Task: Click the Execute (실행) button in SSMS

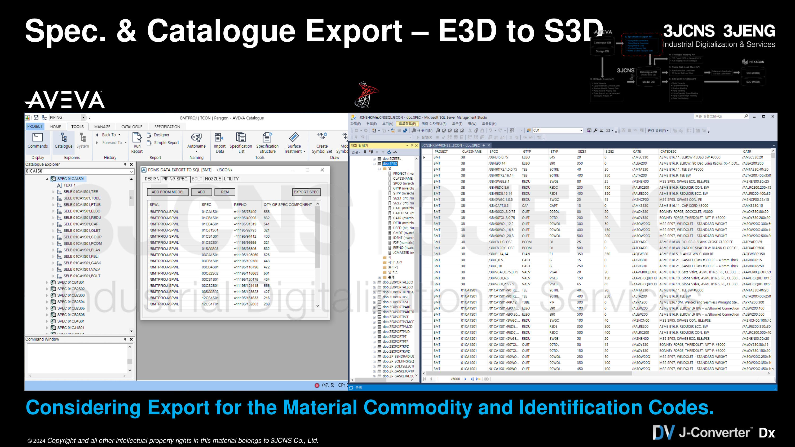Action: (x=425, y=137)
